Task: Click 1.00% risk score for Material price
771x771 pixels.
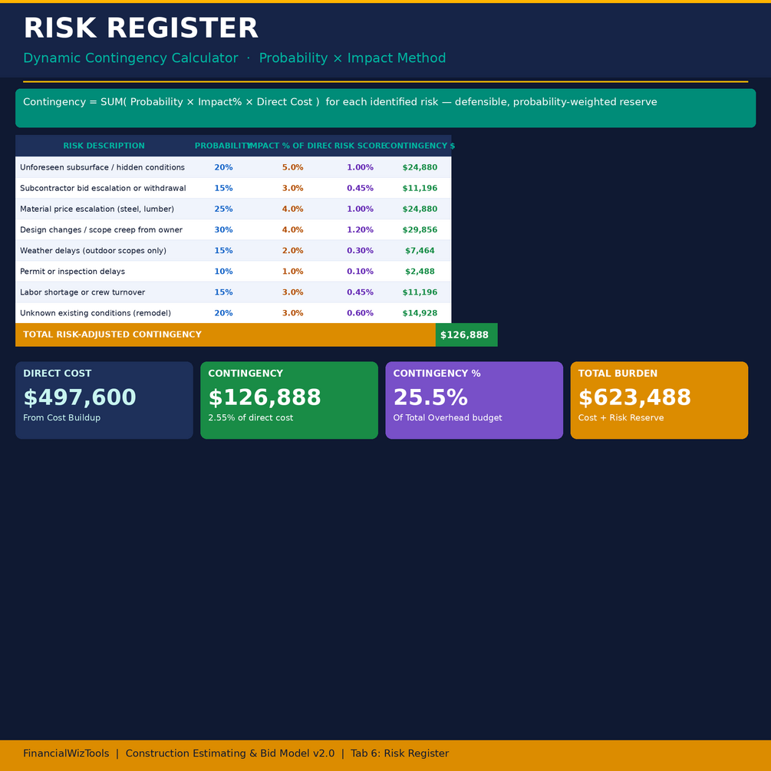Action: click(x=360, y=209)
